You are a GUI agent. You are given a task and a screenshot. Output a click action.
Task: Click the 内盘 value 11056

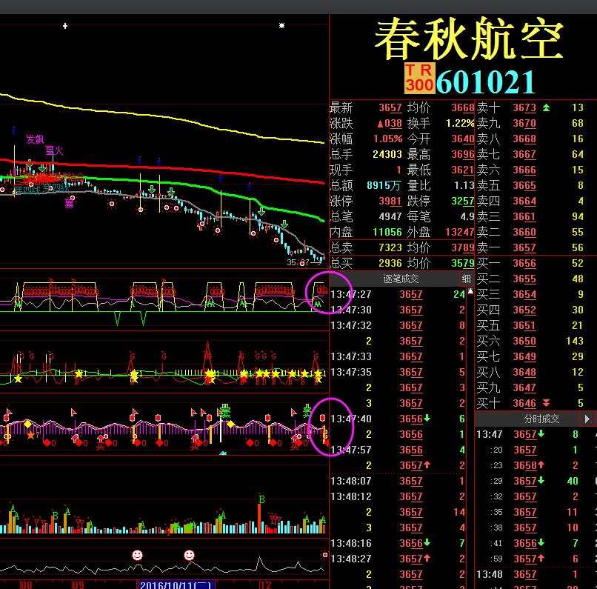coord(387,232)
